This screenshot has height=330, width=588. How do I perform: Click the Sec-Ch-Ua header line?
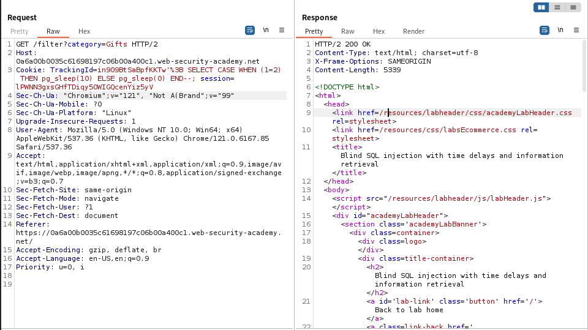125,96
